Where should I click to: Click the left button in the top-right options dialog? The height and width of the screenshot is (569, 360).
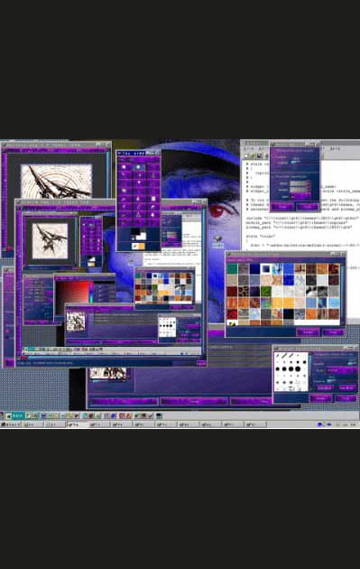(282, 207)
